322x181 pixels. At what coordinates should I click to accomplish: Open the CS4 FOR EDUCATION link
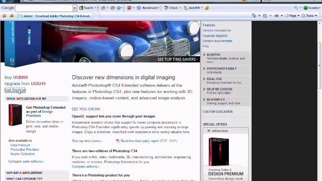click(218, 112)
